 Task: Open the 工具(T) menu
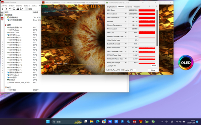(x=34, y=6)
